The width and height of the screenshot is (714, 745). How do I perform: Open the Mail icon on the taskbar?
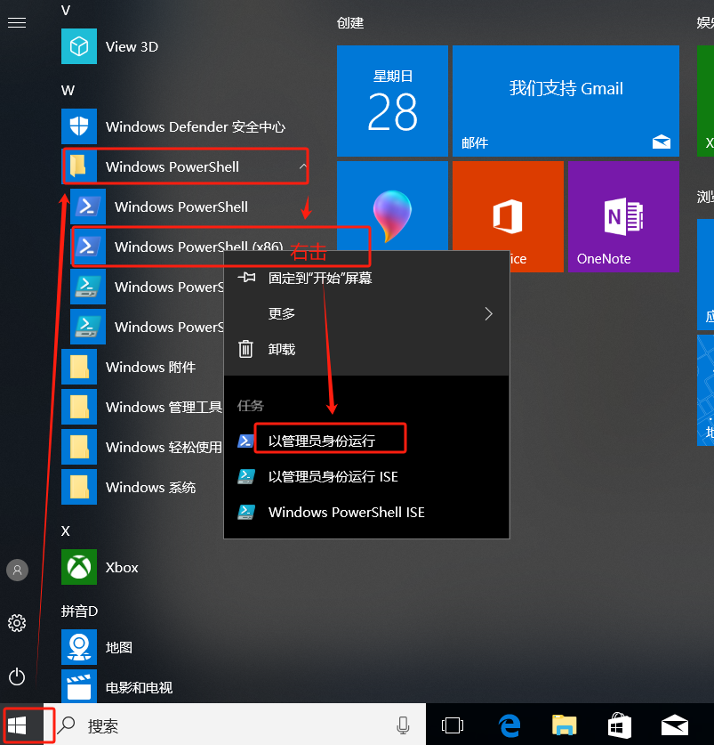(675, 725)
